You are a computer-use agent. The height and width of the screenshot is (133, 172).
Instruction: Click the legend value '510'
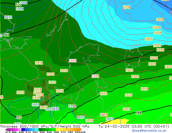[x=28, y=132]
